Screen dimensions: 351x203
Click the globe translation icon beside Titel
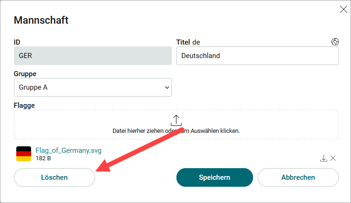tap(335, 42)
